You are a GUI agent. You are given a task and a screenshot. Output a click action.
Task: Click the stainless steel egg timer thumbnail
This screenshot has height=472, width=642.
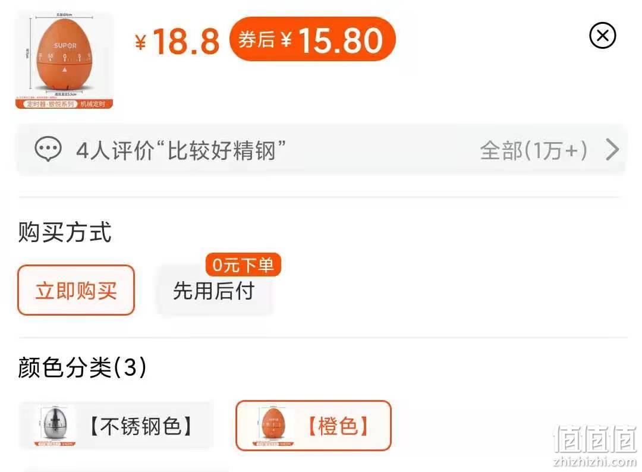pos(56,426)
